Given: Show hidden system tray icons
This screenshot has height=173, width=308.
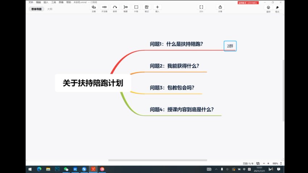Looking at the screenshot, I should [216, 169].
